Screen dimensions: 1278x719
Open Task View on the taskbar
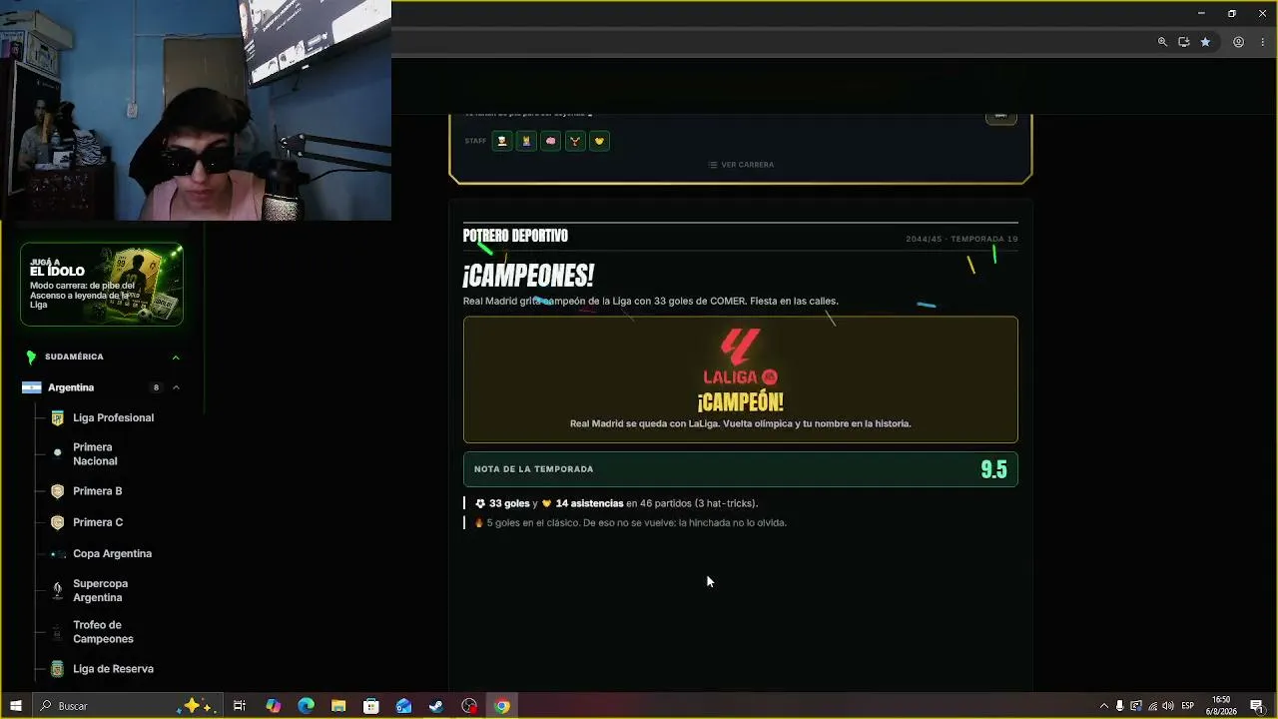pyautogui.click(x=240, y=706)
